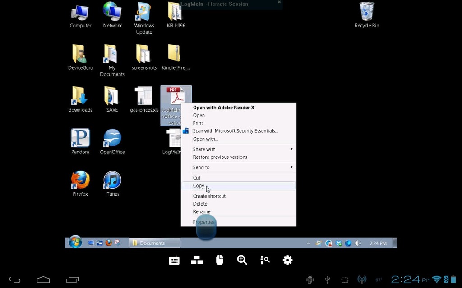
Task: Select the Kindle_Fire zipped folder
Action: point(176,57)
